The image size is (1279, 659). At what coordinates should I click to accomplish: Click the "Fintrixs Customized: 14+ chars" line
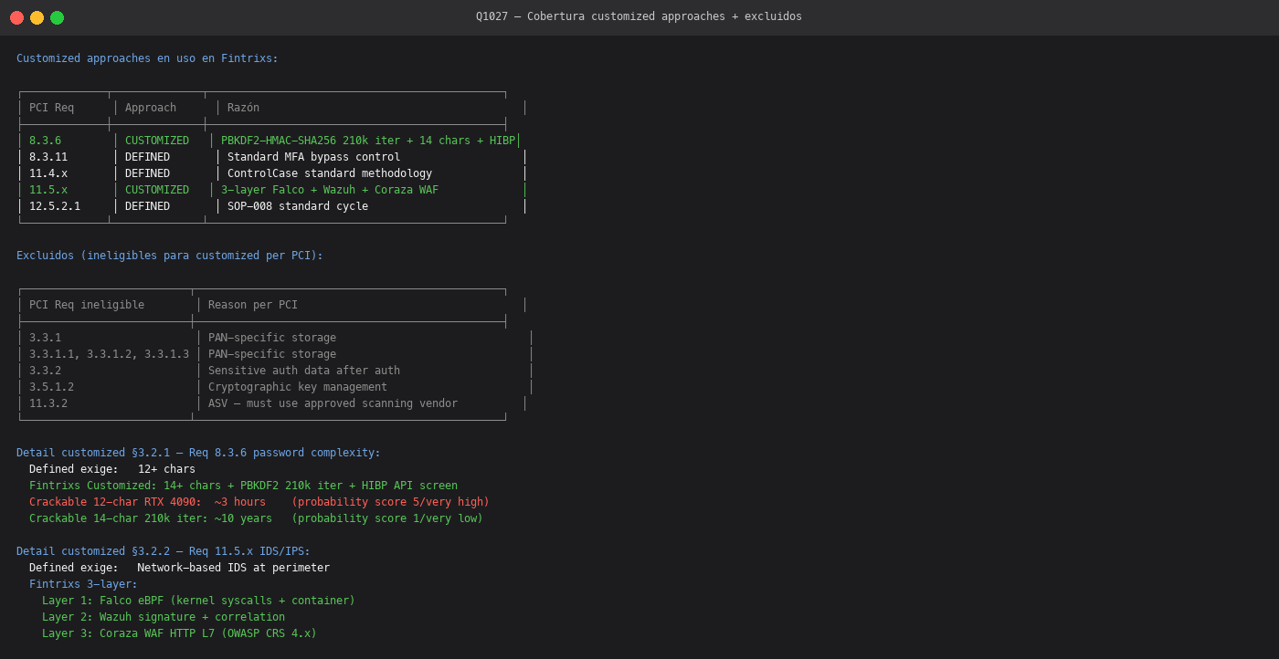click(x=243, y=486)
